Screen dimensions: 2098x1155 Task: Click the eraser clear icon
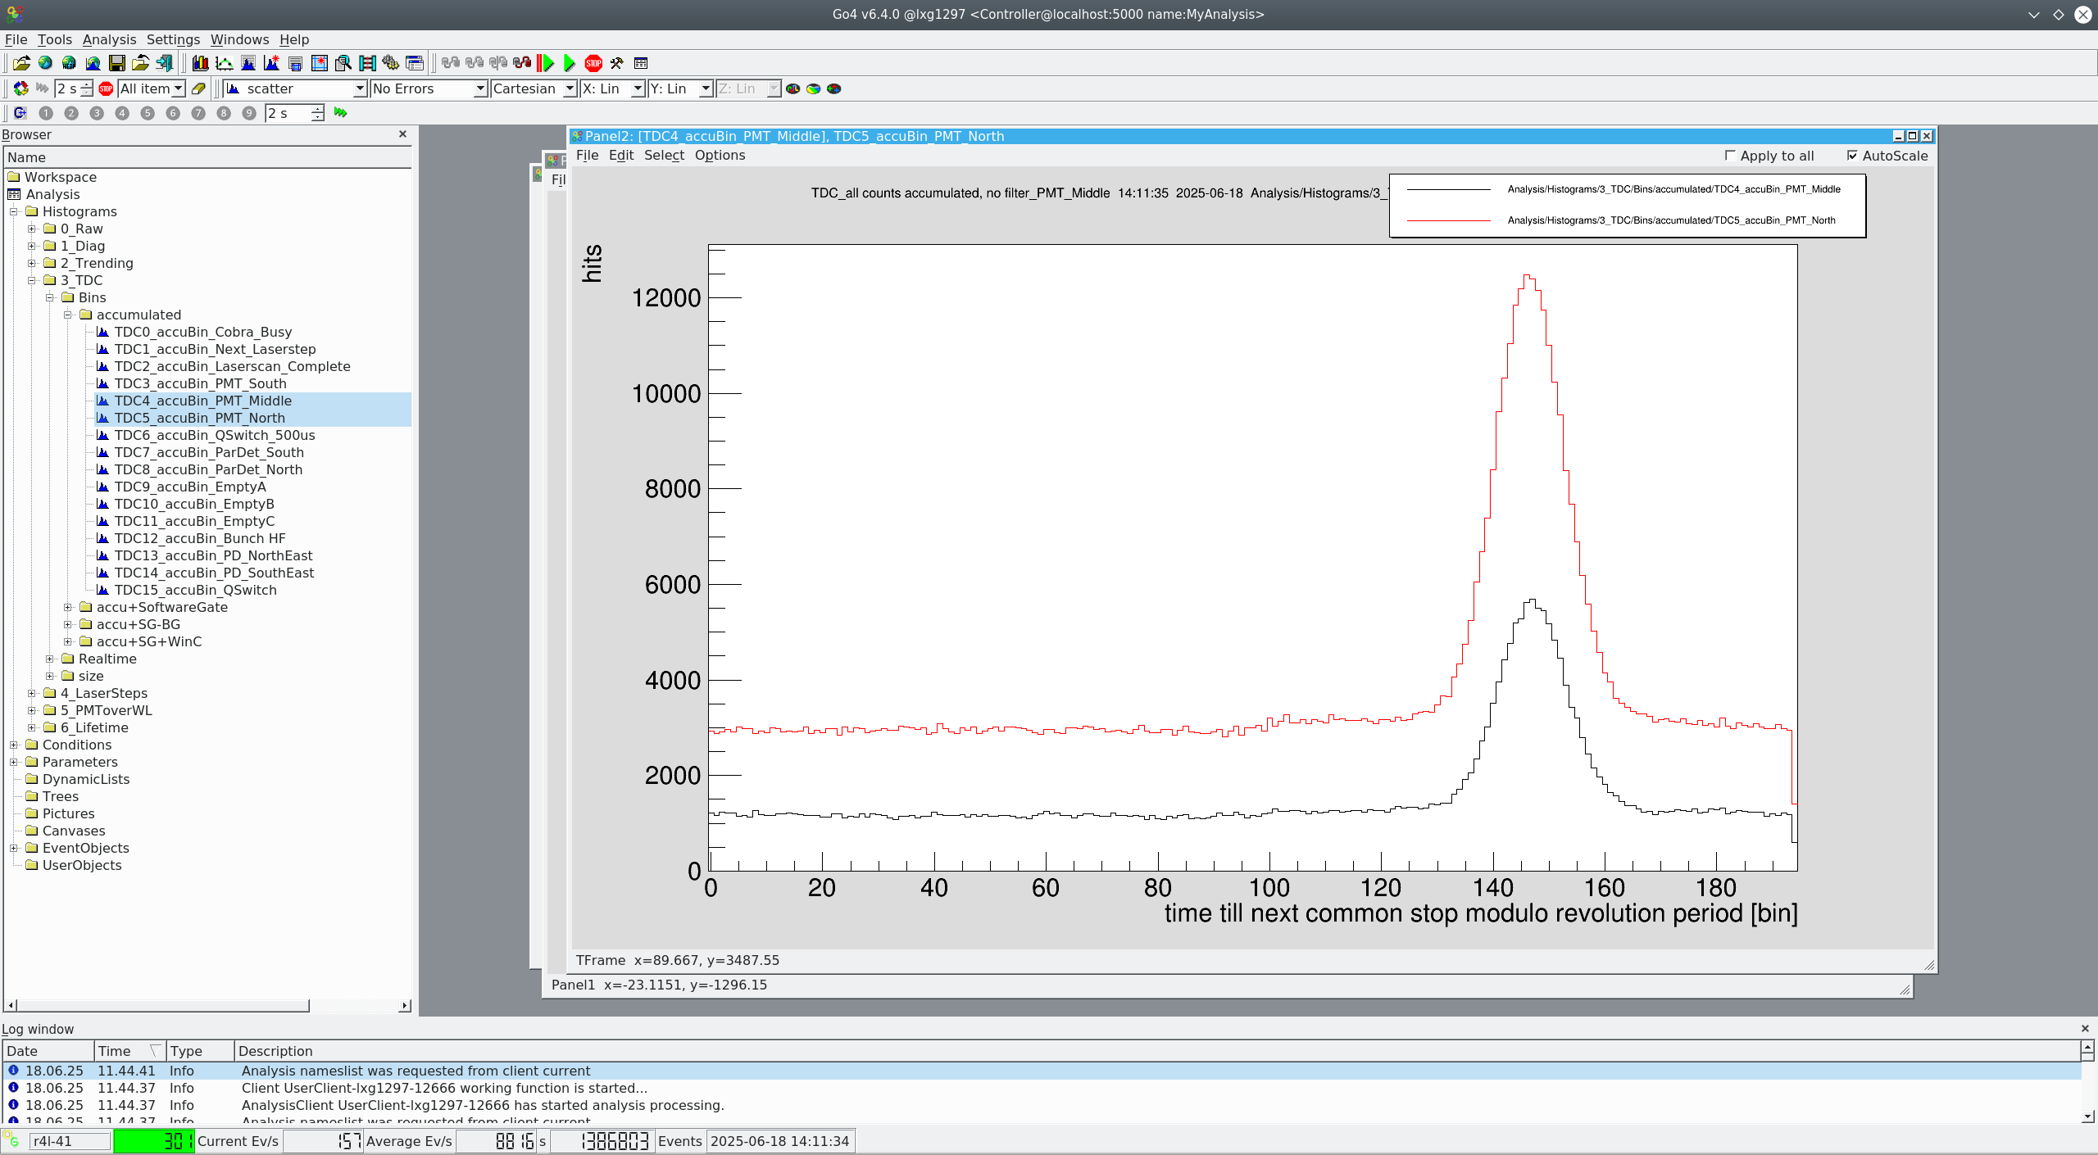tap(198, 88)
